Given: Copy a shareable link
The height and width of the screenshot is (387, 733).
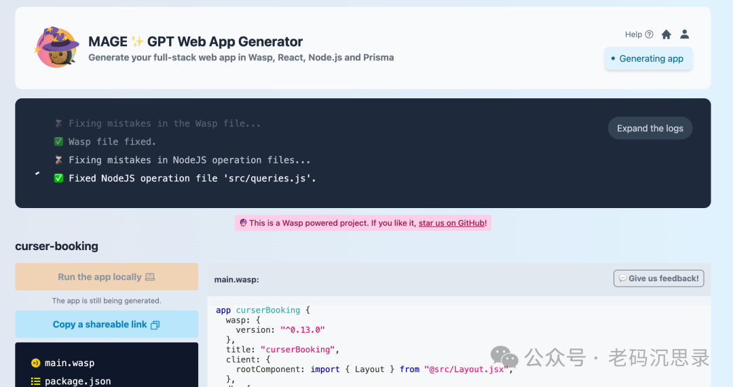Looking at the screenshot, I should 100,325.
